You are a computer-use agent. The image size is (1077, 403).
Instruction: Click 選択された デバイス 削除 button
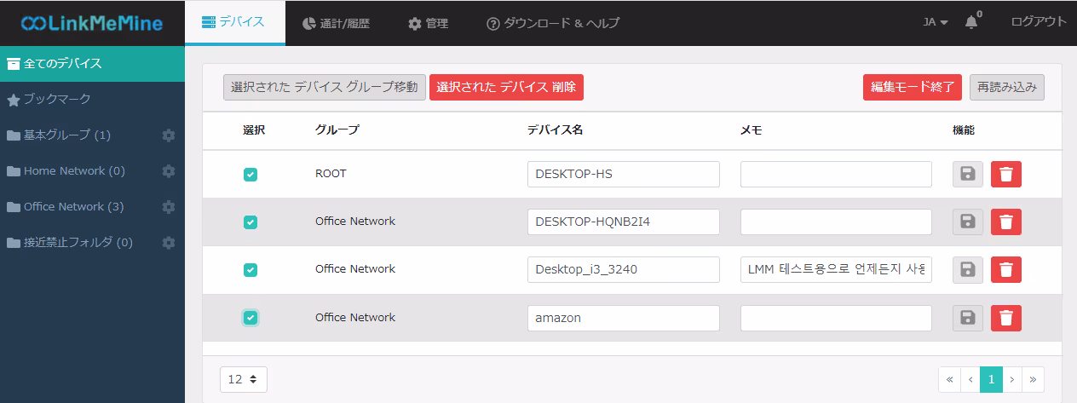click(x=506, y=87)
